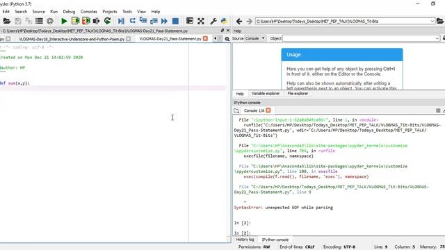Image resolution: width=445 pixels, height=250 pixels.
Task: Select the Help pane tab
Action: 240,94
